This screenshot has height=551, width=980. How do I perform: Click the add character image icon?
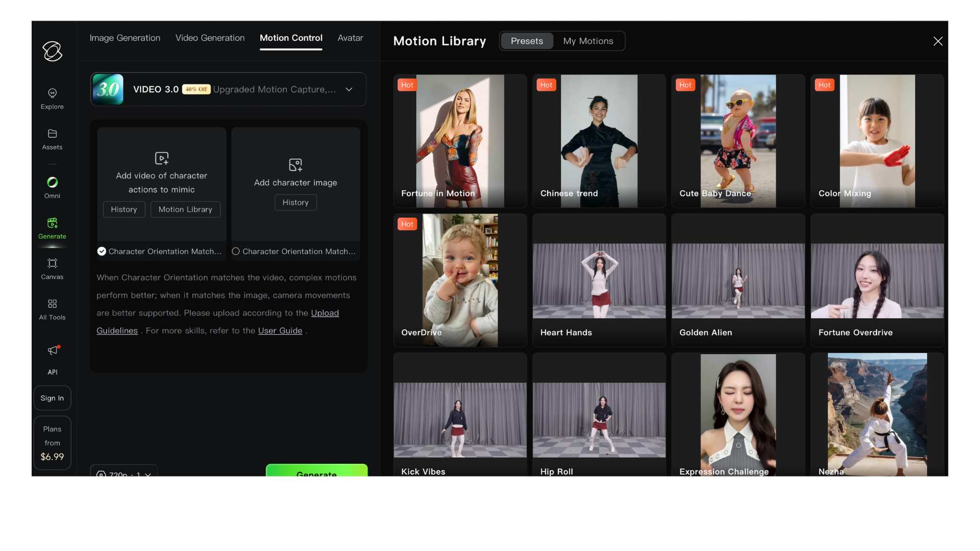[296, 165]
